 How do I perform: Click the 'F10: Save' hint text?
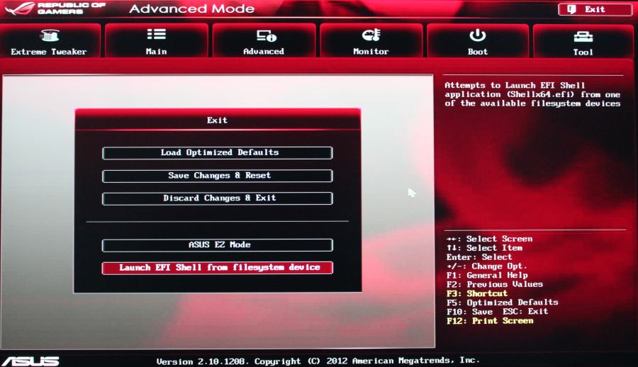click(469, 312)
